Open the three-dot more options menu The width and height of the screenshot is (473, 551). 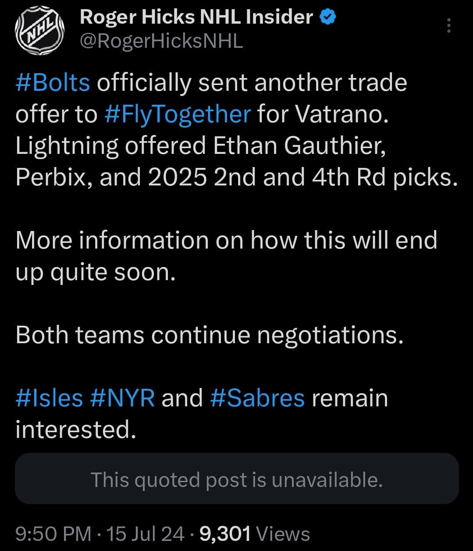click(x=448, y=26)
